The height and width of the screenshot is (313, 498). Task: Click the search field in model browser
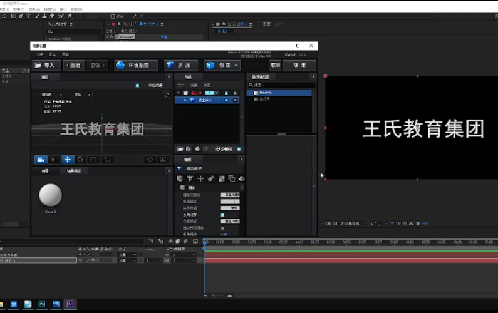point(281,85)
